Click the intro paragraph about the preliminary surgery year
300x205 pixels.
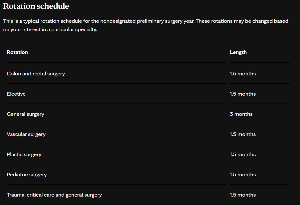pos(146,25)
